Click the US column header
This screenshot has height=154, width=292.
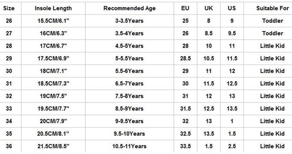(232, 8)
